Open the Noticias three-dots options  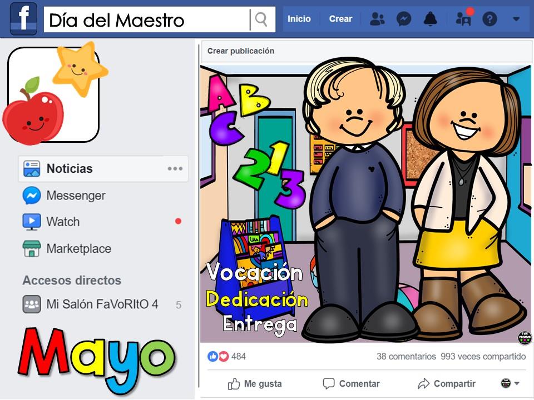pyautogui.click(x=175, y=169)
